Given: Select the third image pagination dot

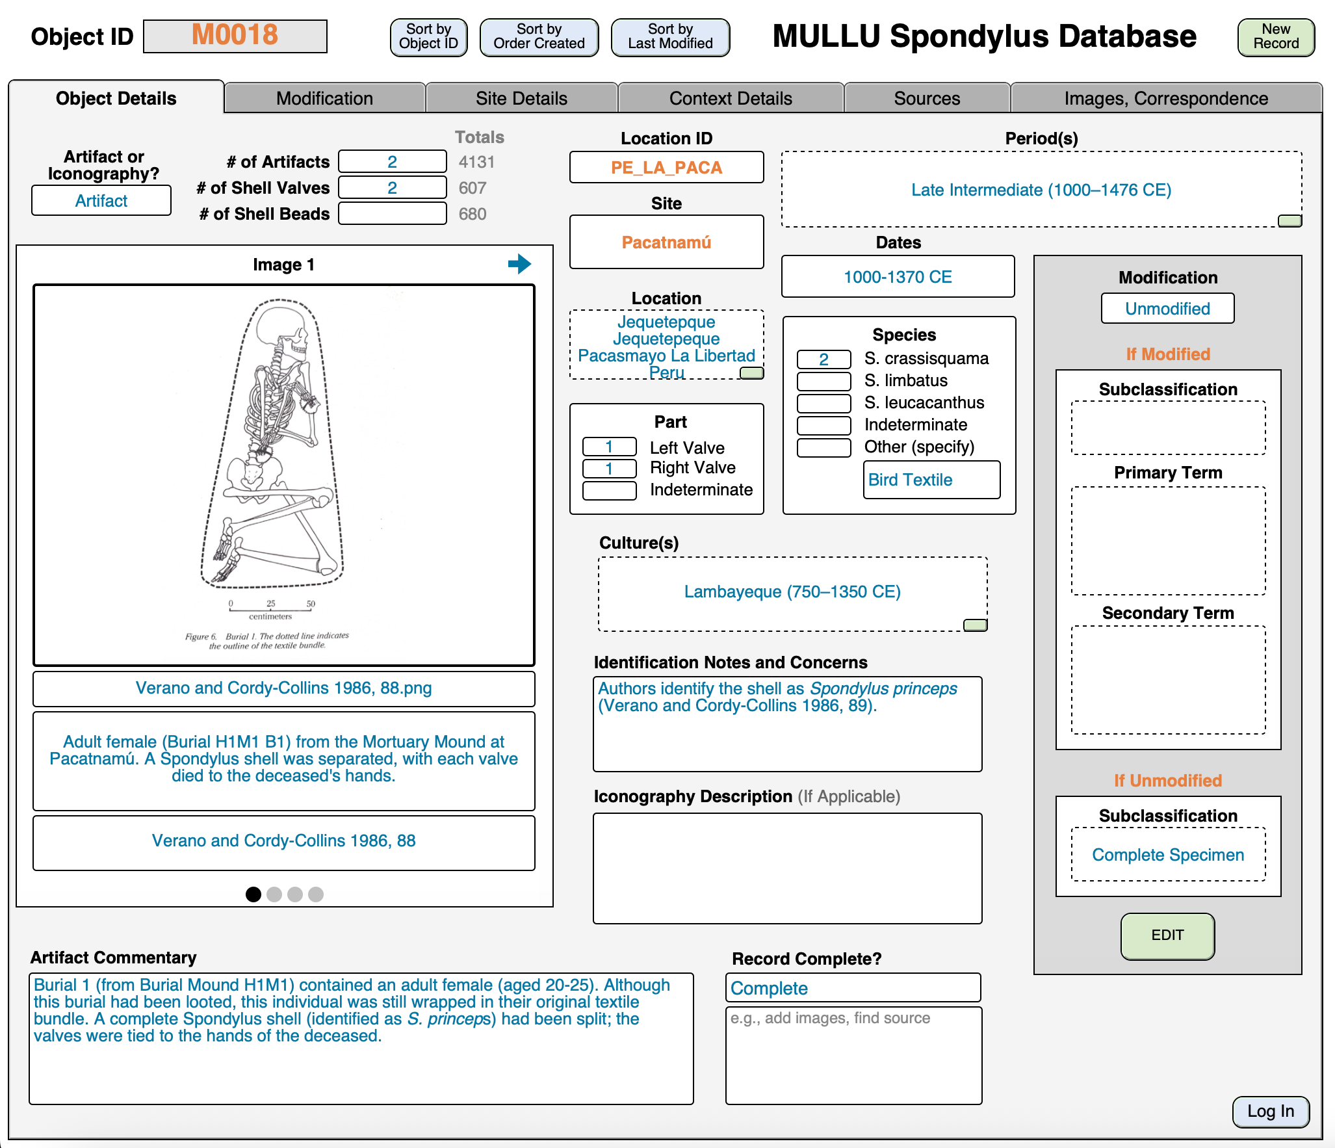Looking at the screenshot, I should [x=295, y=894].
